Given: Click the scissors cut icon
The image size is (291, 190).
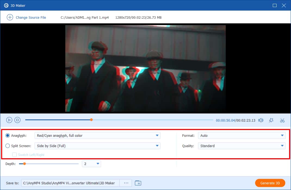Looking at the screenshot, I should tap(282, 120).
